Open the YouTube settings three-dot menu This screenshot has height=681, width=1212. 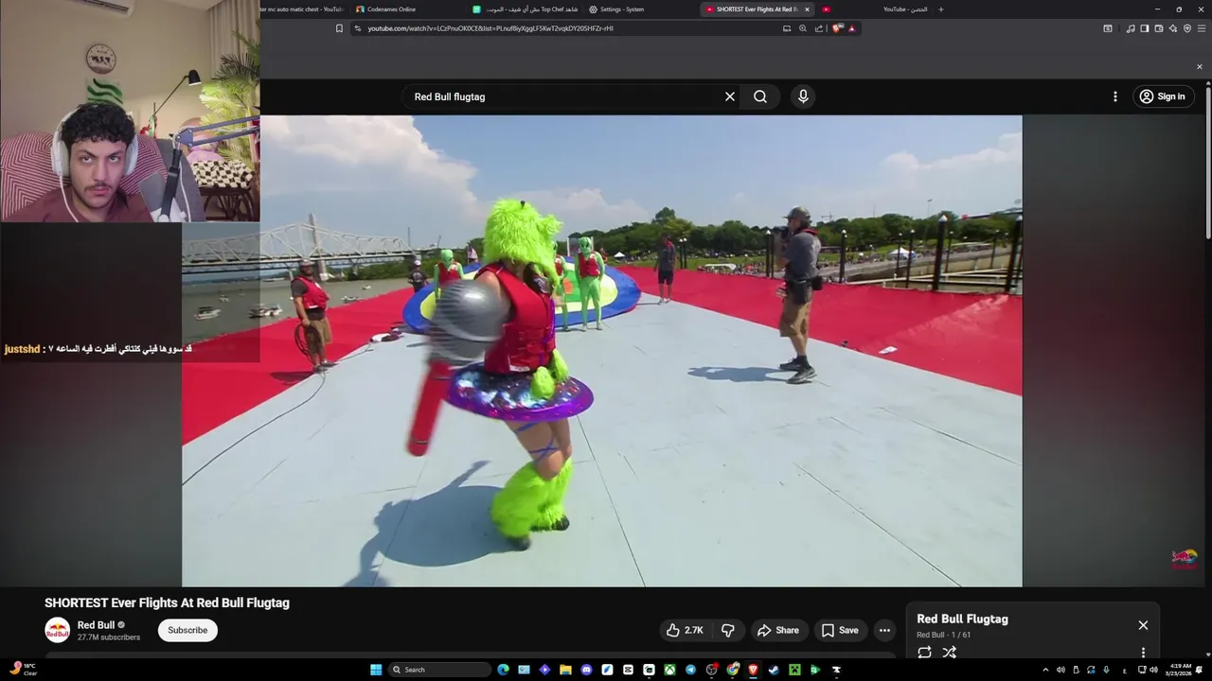[1114, 96]
